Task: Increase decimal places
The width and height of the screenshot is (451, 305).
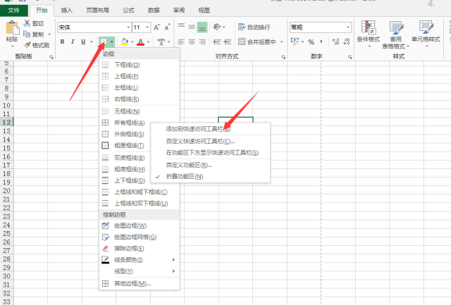Action: pos(335,42)
